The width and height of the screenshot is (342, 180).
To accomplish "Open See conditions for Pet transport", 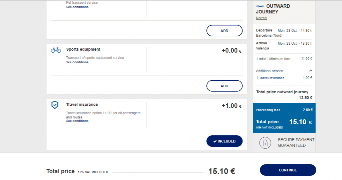I will (77, 7).
